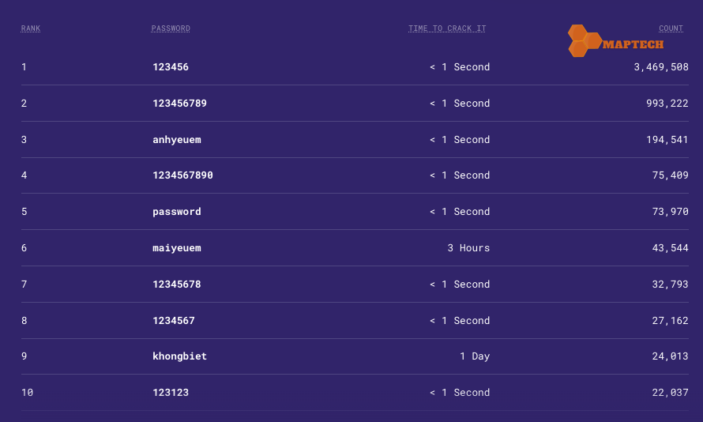This screenshot has width=703, height=422.
Task: Select the 12345678 password entry
Action: pyautogui.click(x=177, y=284)
